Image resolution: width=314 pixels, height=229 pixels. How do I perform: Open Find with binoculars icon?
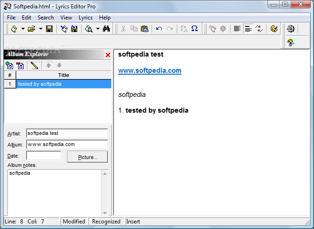click(106, 29)
